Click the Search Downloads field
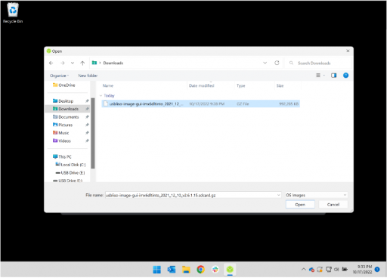 318,63
